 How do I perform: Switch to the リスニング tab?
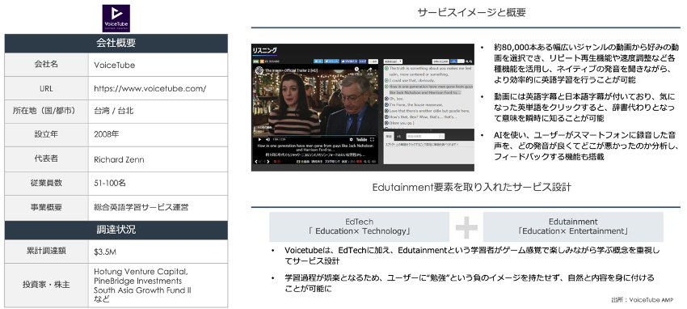pos(264,50)
